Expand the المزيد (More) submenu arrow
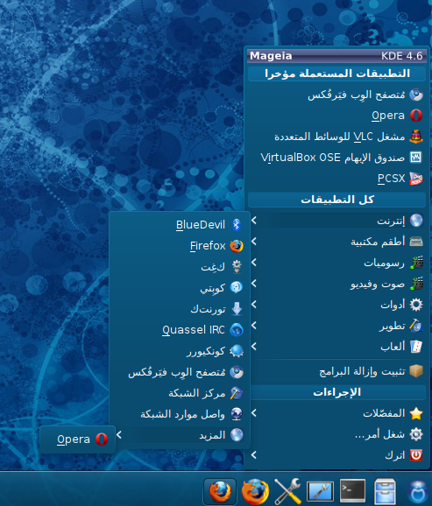This screenshot has height=506, width=432. 119,435
